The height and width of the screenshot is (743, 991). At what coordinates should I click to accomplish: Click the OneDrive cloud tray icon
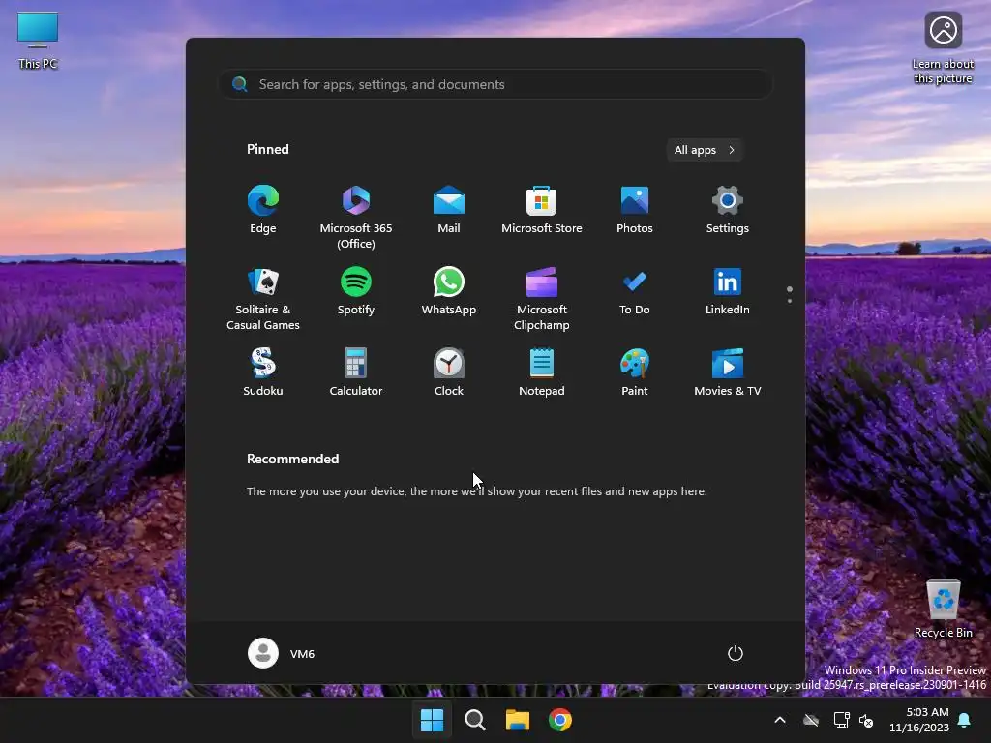811,720
